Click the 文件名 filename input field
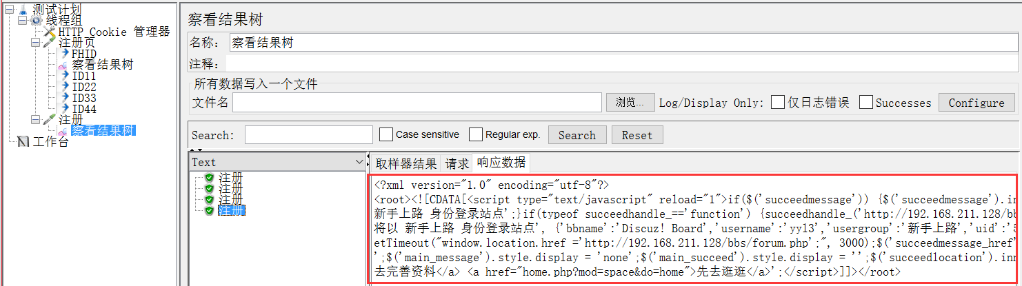This screenshot has height=286, width=1022. tap(417, 103)
